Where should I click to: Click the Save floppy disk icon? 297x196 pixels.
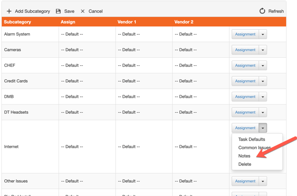58,11
